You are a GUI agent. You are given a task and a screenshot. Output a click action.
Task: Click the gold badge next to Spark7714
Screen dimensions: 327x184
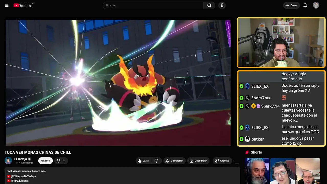[253, 106]
